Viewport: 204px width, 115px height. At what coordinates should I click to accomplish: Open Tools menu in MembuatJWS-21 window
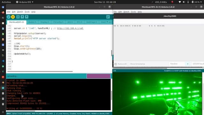[x=27, y=12]
